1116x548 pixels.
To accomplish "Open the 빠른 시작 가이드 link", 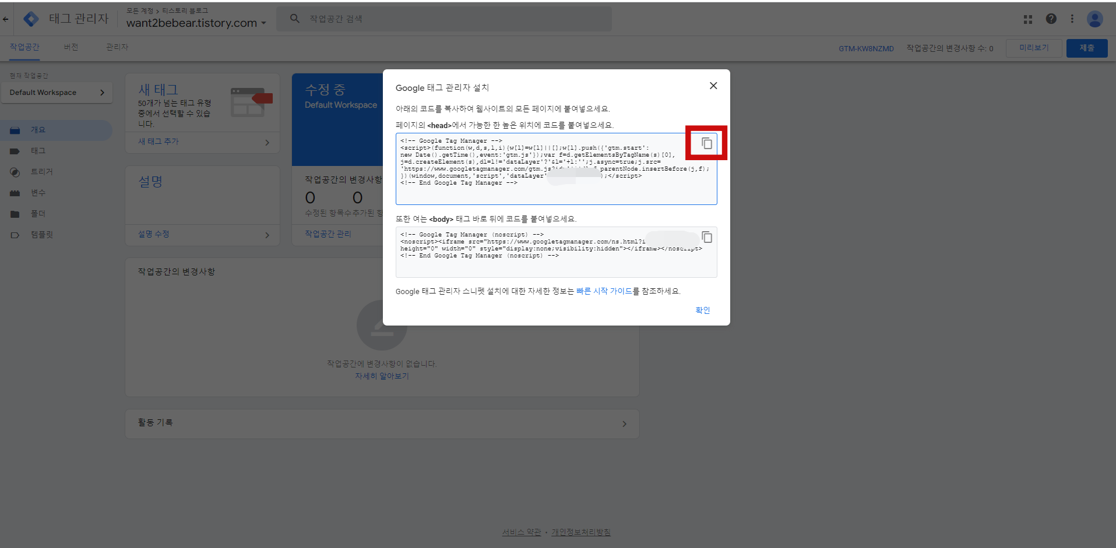I will [604, 291].
